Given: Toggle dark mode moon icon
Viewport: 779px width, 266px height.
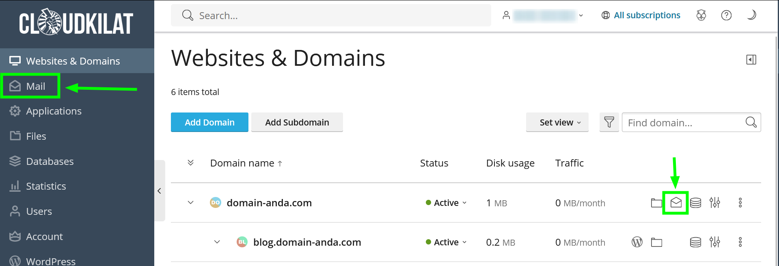Looking at the screenshot, I should tap(751, 15).
